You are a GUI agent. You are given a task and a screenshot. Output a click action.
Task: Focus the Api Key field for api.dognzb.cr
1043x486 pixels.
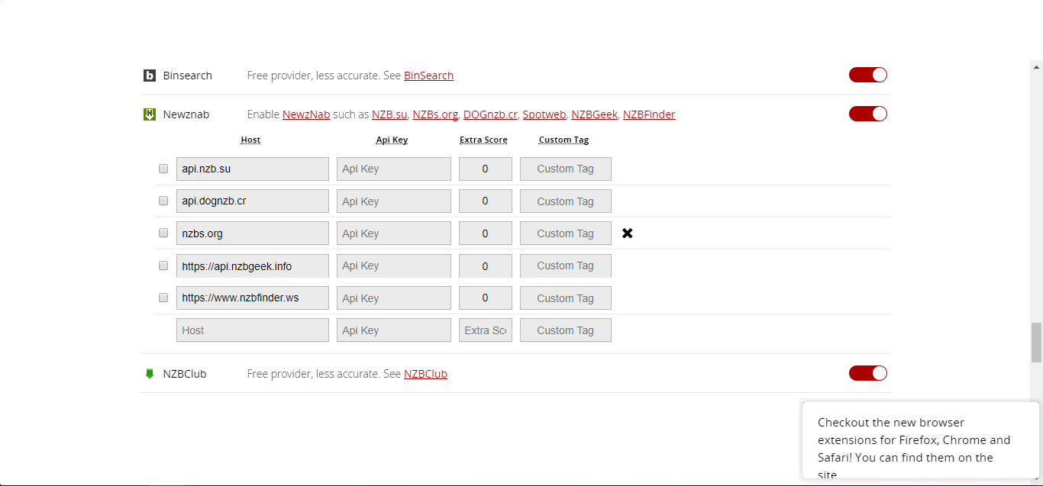[x=394, y=201]
